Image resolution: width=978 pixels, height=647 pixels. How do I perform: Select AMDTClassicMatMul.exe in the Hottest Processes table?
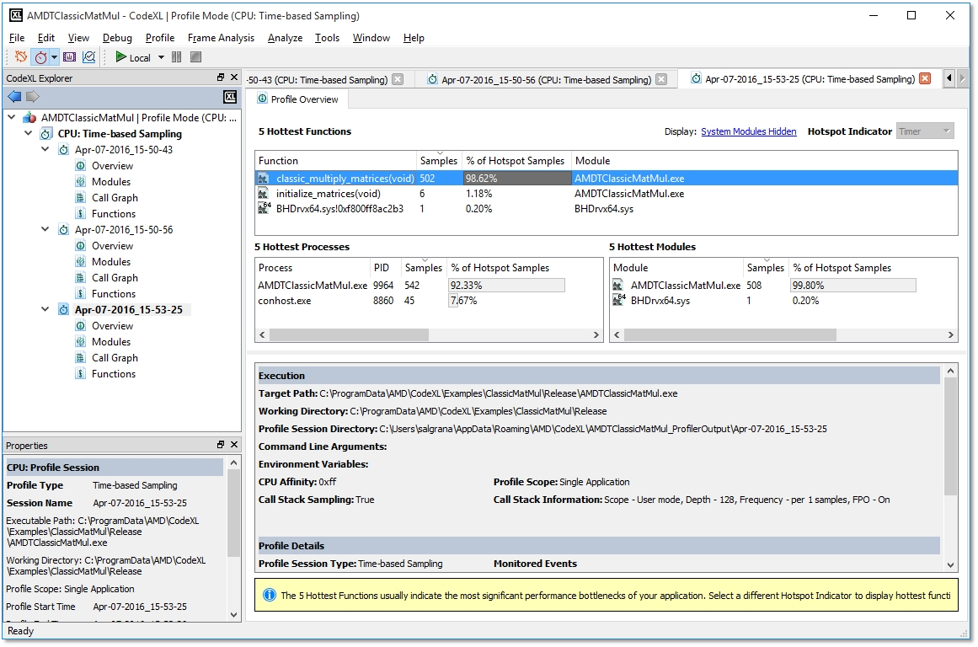(429, 285)
